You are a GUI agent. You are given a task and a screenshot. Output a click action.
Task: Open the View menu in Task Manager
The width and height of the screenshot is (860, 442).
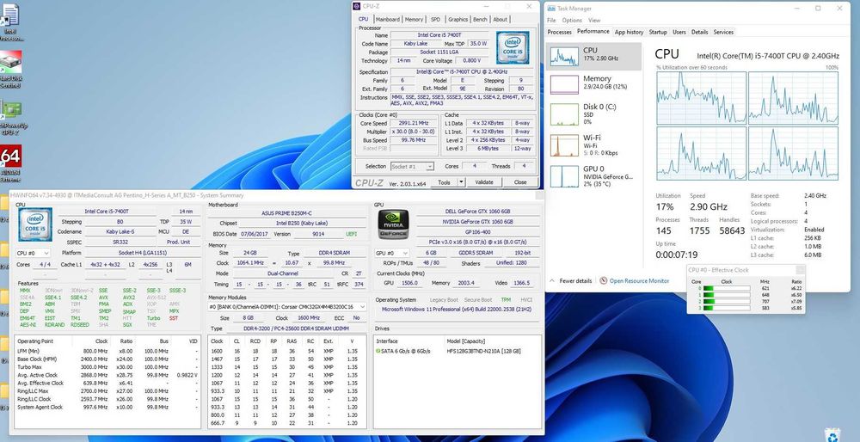[594, 21]
